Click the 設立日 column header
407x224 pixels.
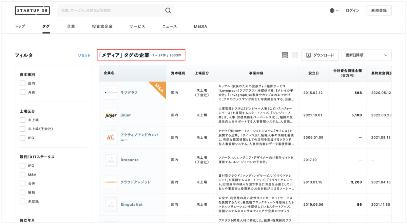click(x=314, y=73)
